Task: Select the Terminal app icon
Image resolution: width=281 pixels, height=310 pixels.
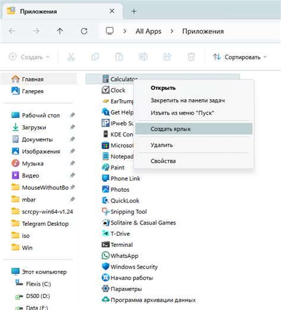Action: 106,245
